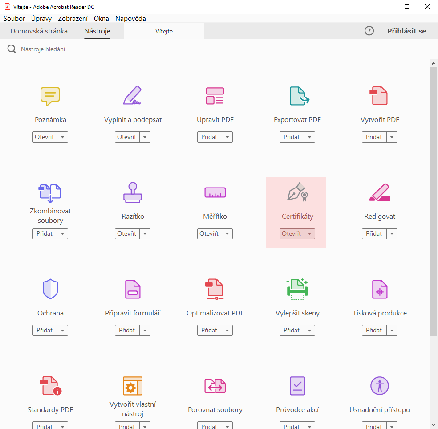
Task: Expand dropdown arrow for Vytvořit PDF Přidat
Action: (x=392, y=137)
